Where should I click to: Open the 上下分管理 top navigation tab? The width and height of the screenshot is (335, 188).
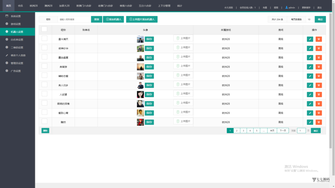[x=164, y=6]
